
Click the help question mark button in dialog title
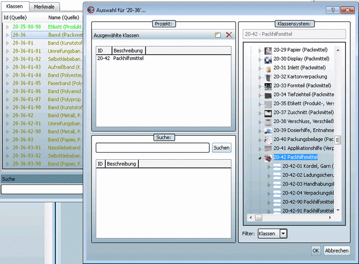pyautogui.click(x=333, y=10)
